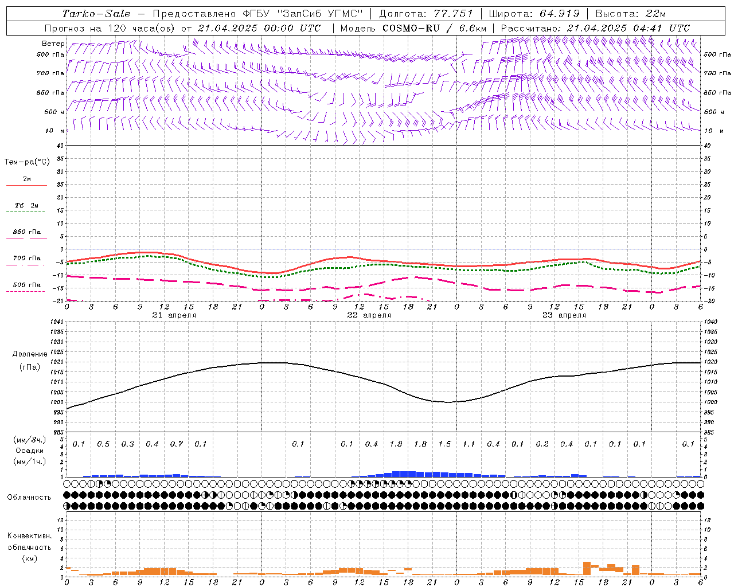Click the 0.2 precipitation value
This screenshot has height=587, width=734.
pyautogui.click(x=542, y=444)
